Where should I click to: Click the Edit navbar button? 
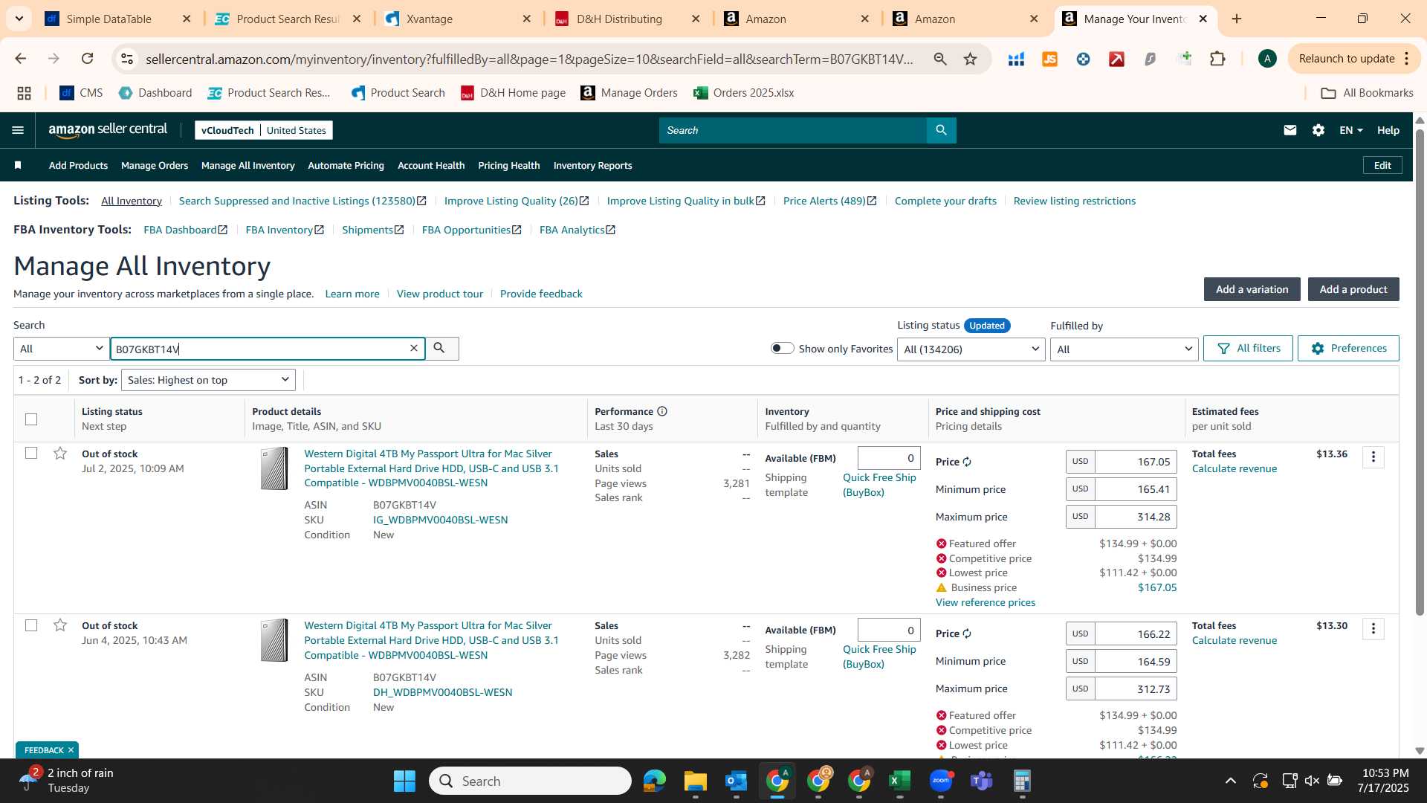[x=1382, y=165]
